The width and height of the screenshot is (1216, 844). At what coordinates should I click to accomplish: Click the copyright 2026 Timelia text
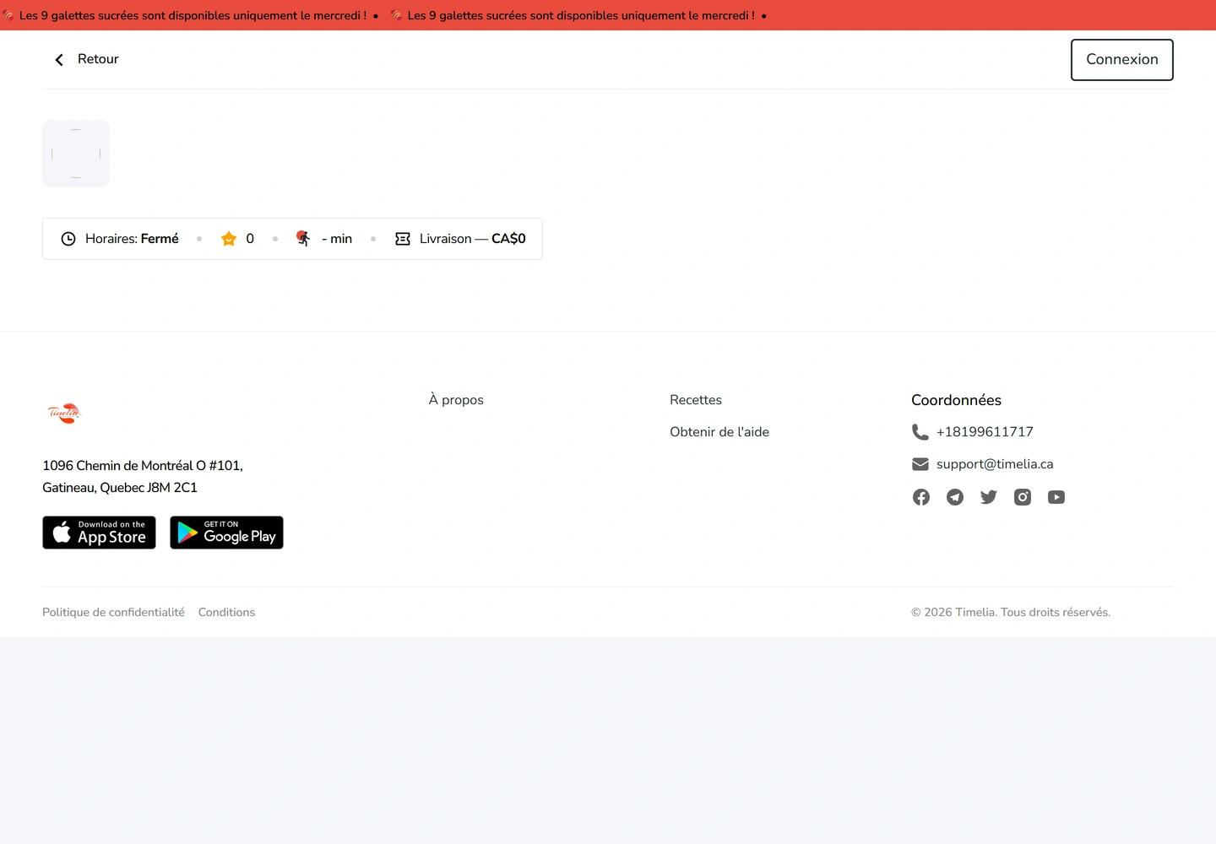[1011, 613]
